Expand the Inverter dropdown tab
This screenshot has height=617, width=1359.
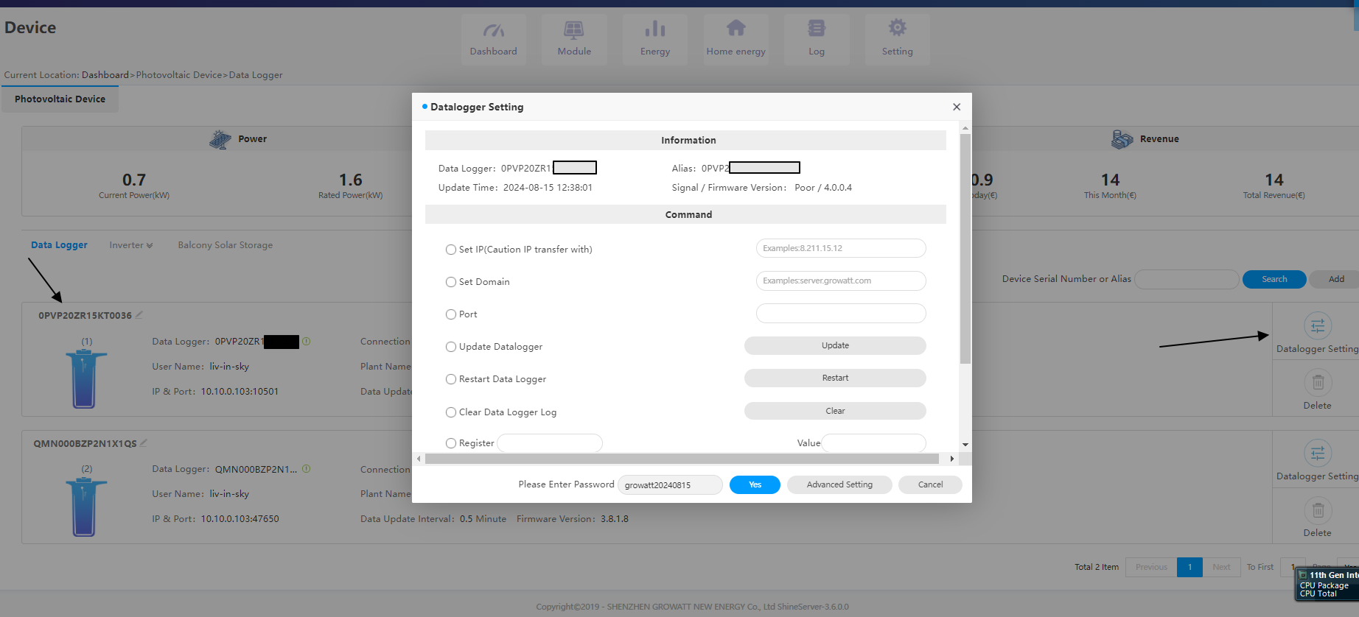131,245
